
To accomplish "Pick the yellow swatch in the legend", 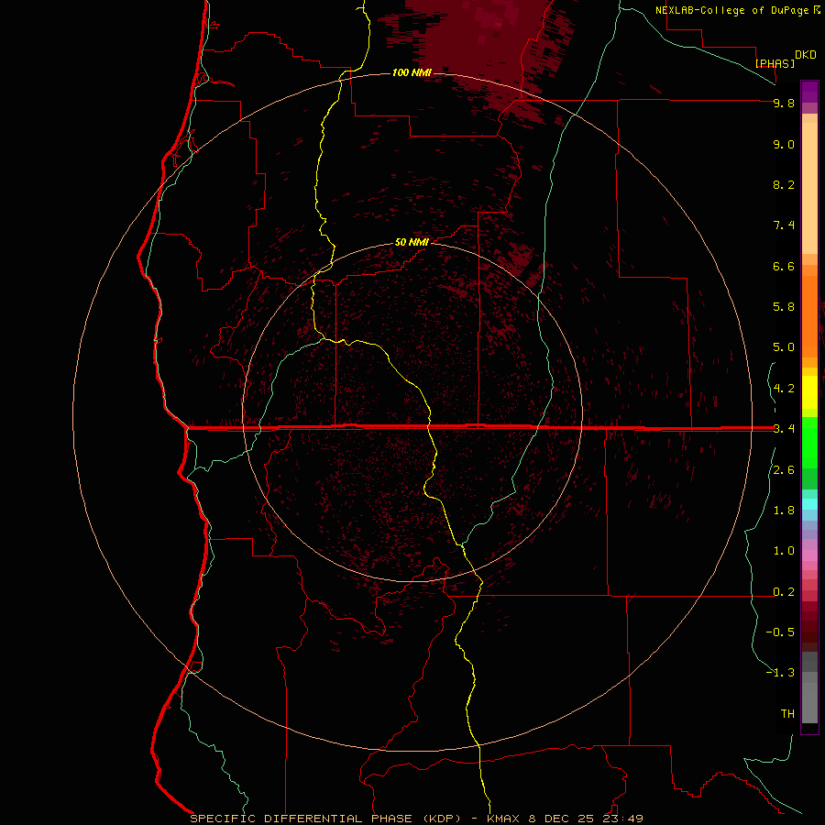I will tap(809, 392).
